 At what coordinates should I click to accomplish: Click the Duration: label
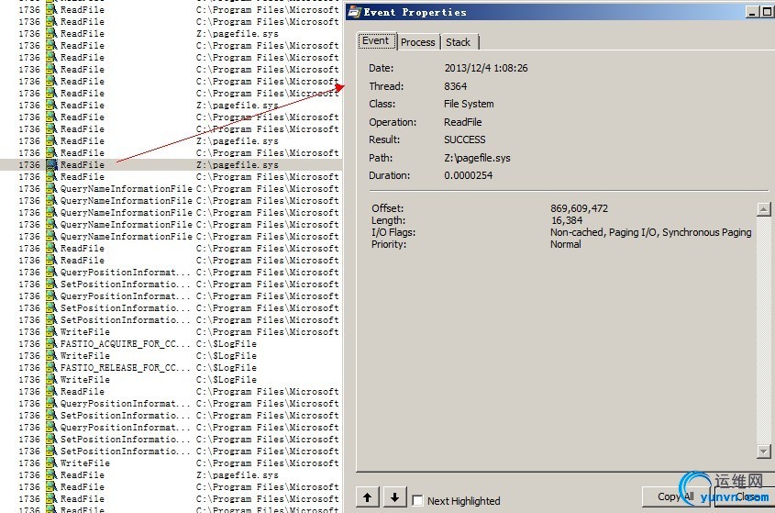click(389, 175)
